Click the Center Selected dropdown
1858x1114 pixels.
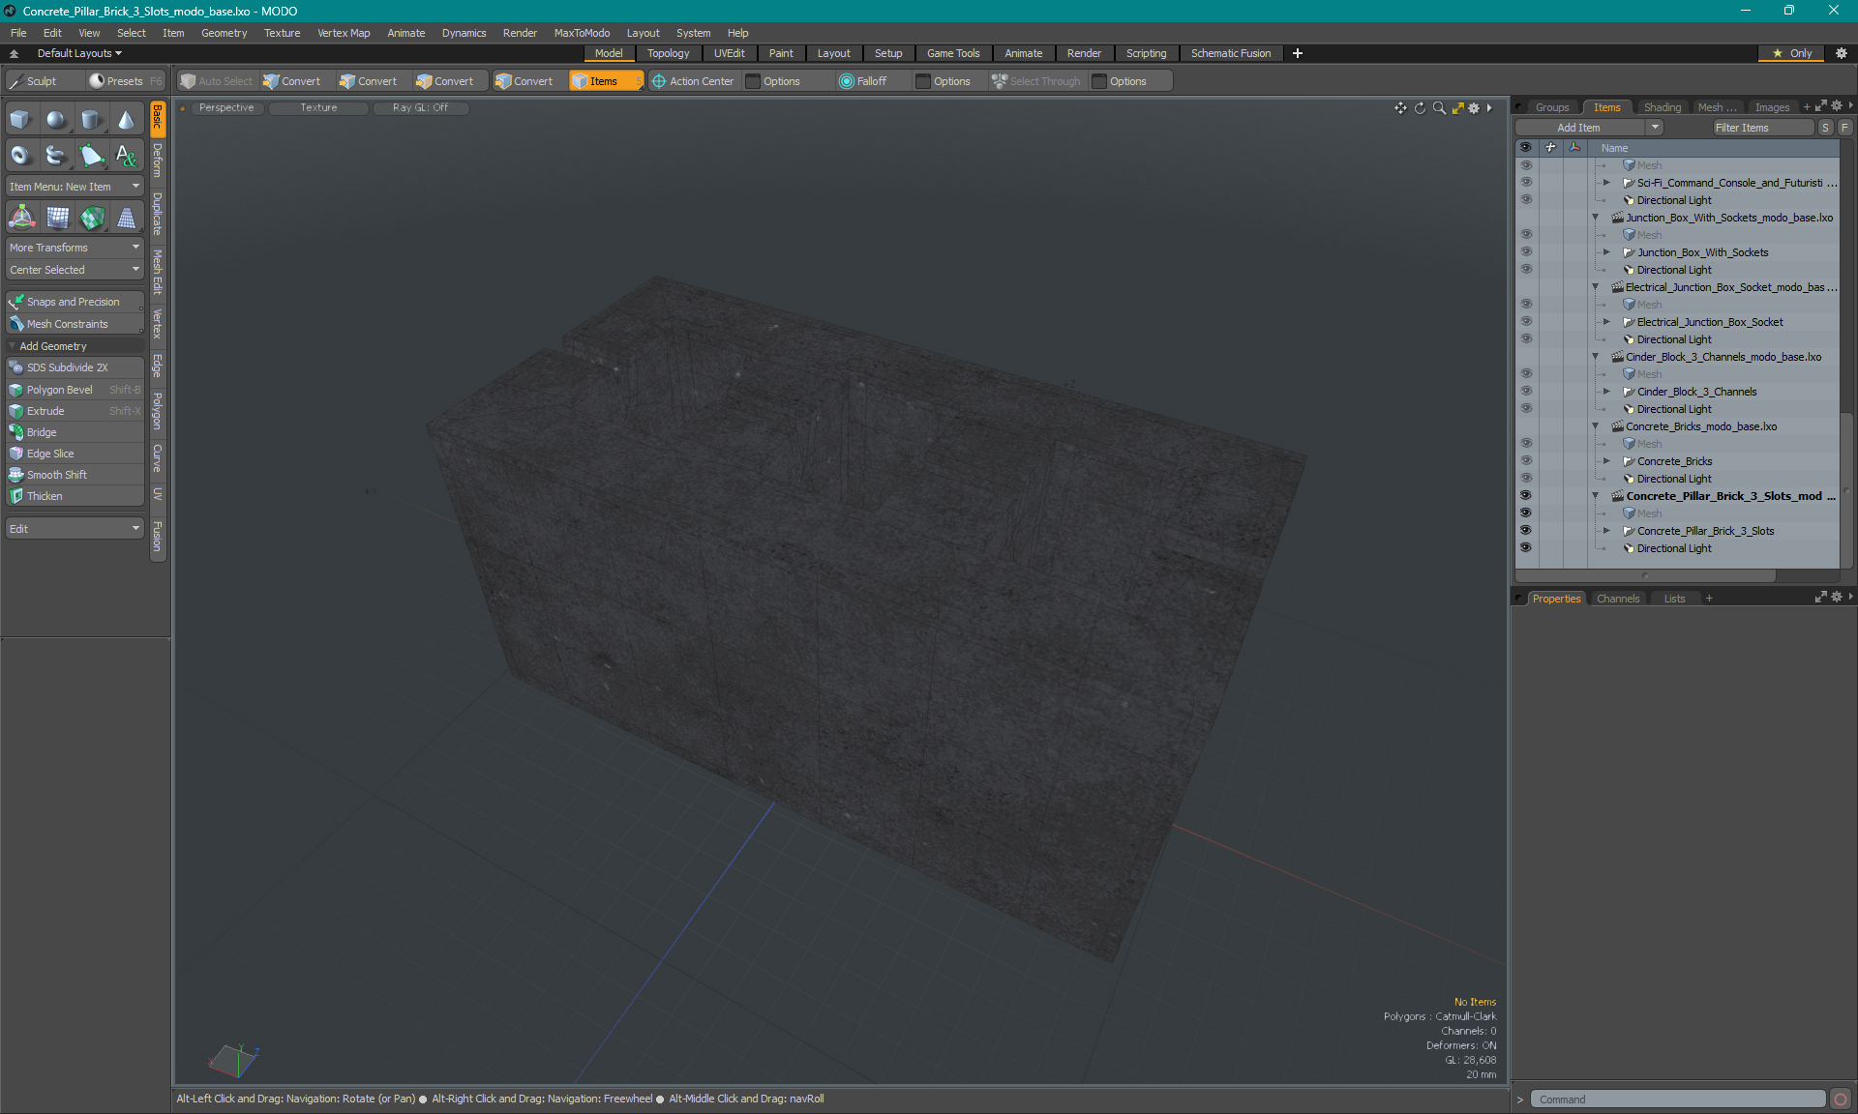(x=75, y=269)
